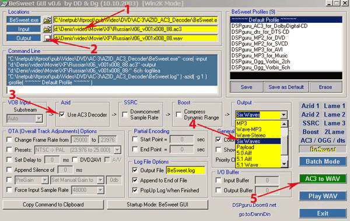Click output list scrollbar down arrow
The height and width of the screenshot is (221, 350).
[284, 164]
